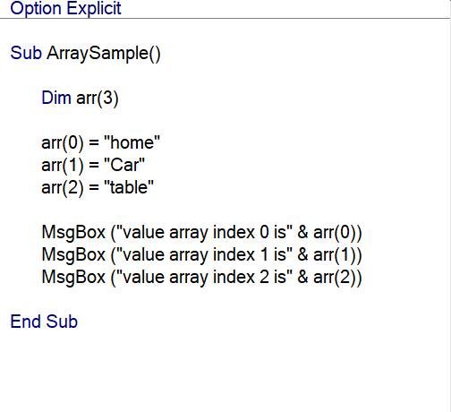The width and height of the screenshot is (451, 412).
Task: Click the third MsgBox keyword
Action: tap(73, 278)
